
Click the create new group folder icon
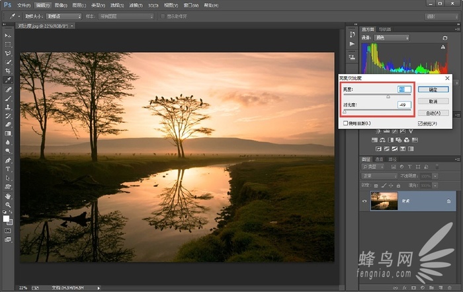[x=431, y=287]
